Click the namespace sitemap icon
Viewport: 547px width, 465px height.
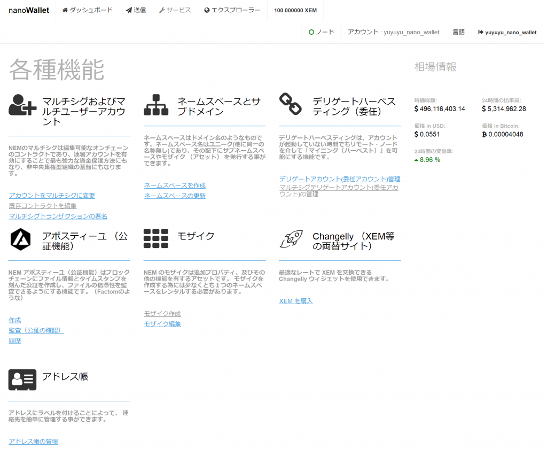pos(156,105)
